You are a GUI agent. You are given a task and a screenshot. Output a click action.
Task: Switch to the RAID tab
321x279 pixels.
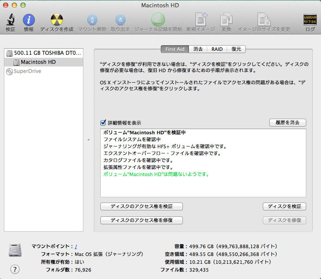click(217, 49)
